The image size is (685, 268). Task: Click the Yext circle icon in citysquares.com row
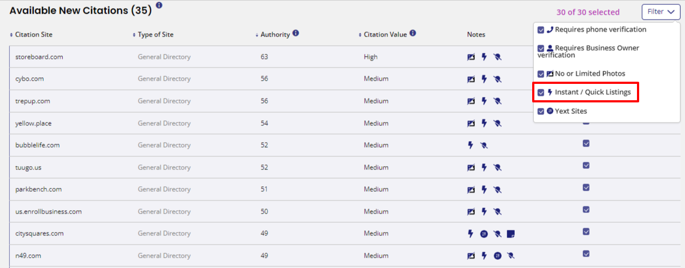click(484, 234)
